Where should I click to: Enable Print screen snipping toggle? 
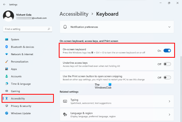[x=167, y=78]
